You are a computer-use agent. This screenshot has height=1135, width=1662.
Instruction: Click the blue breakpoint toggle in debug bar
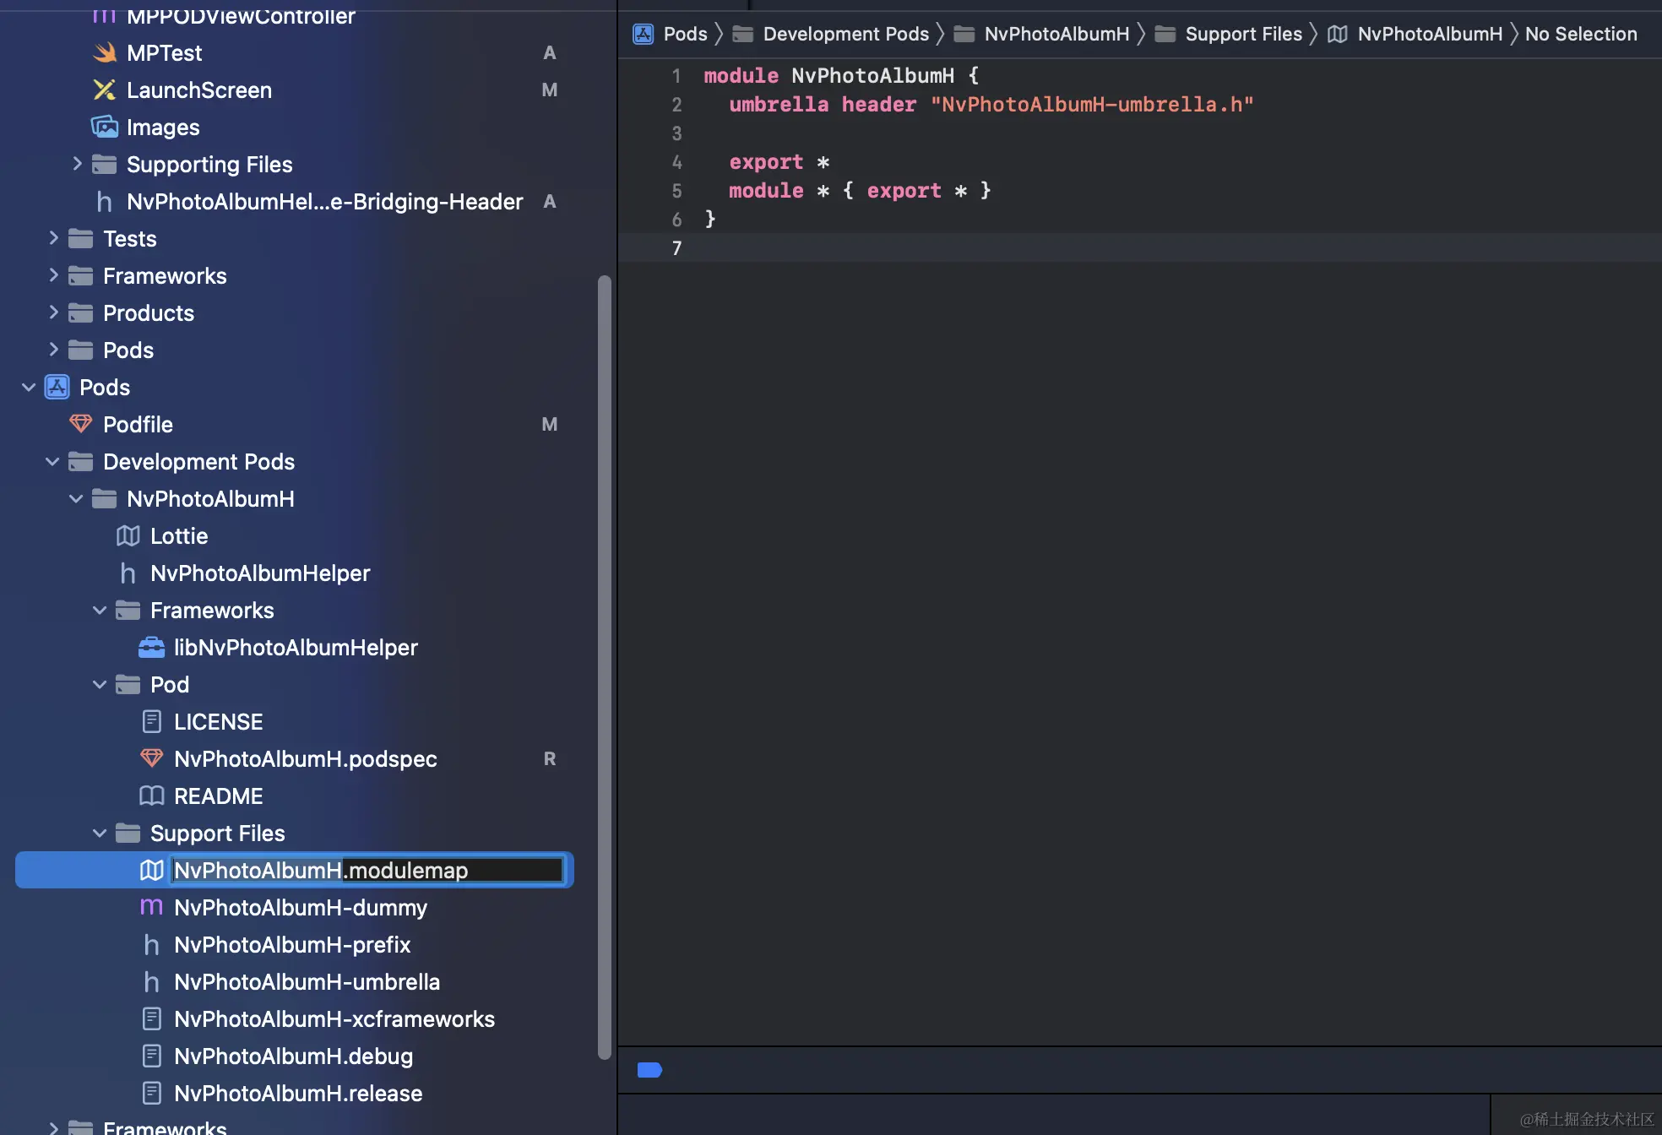tap(649, 1070)
